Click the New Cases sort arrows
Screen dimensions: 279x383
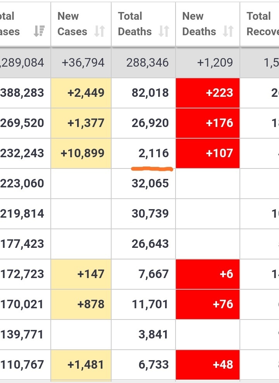pos(100,31)
